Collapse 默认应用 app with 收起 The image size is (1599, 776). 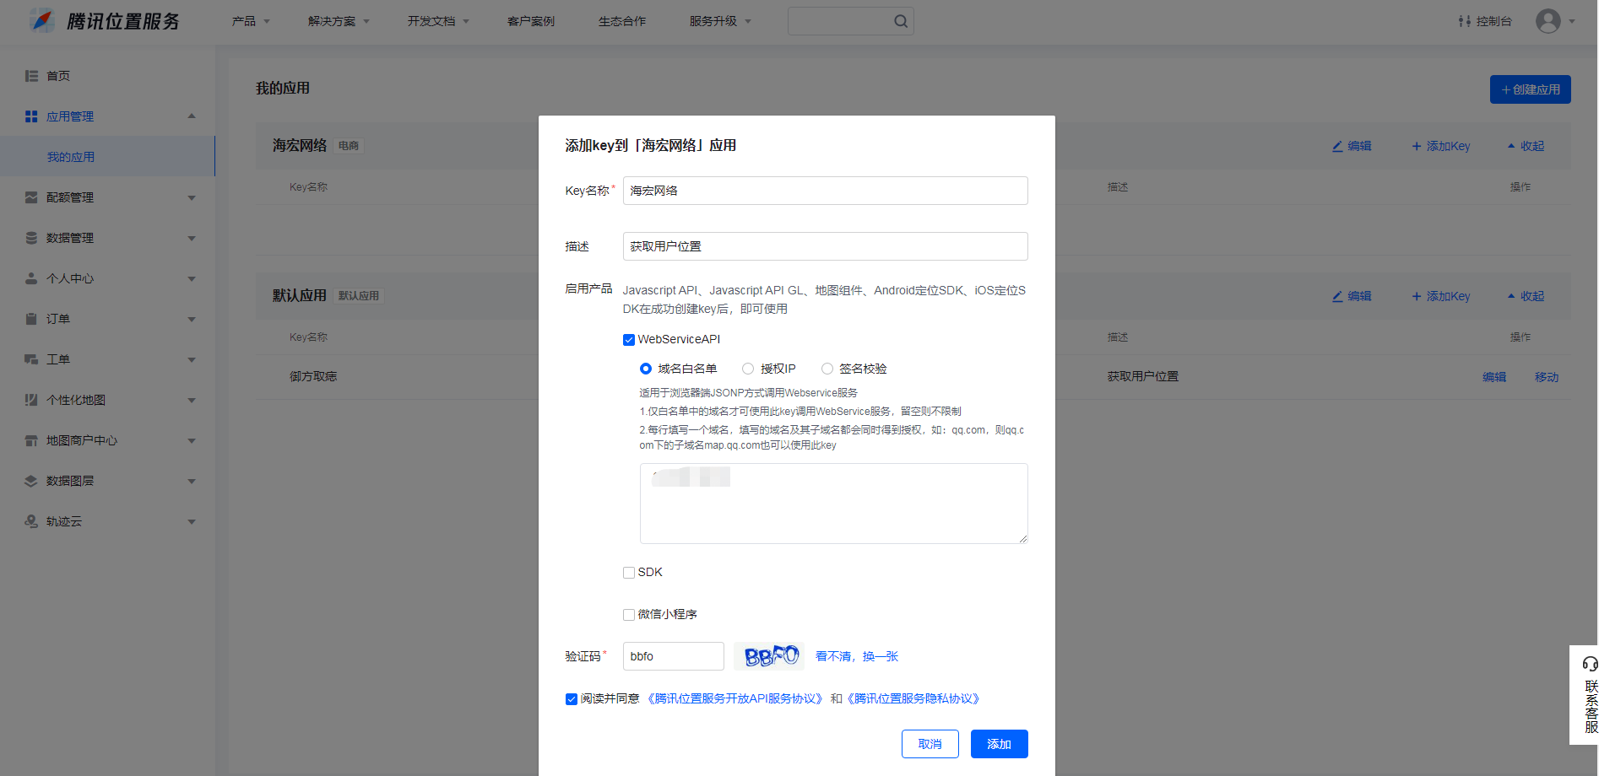click(1526, 296)
